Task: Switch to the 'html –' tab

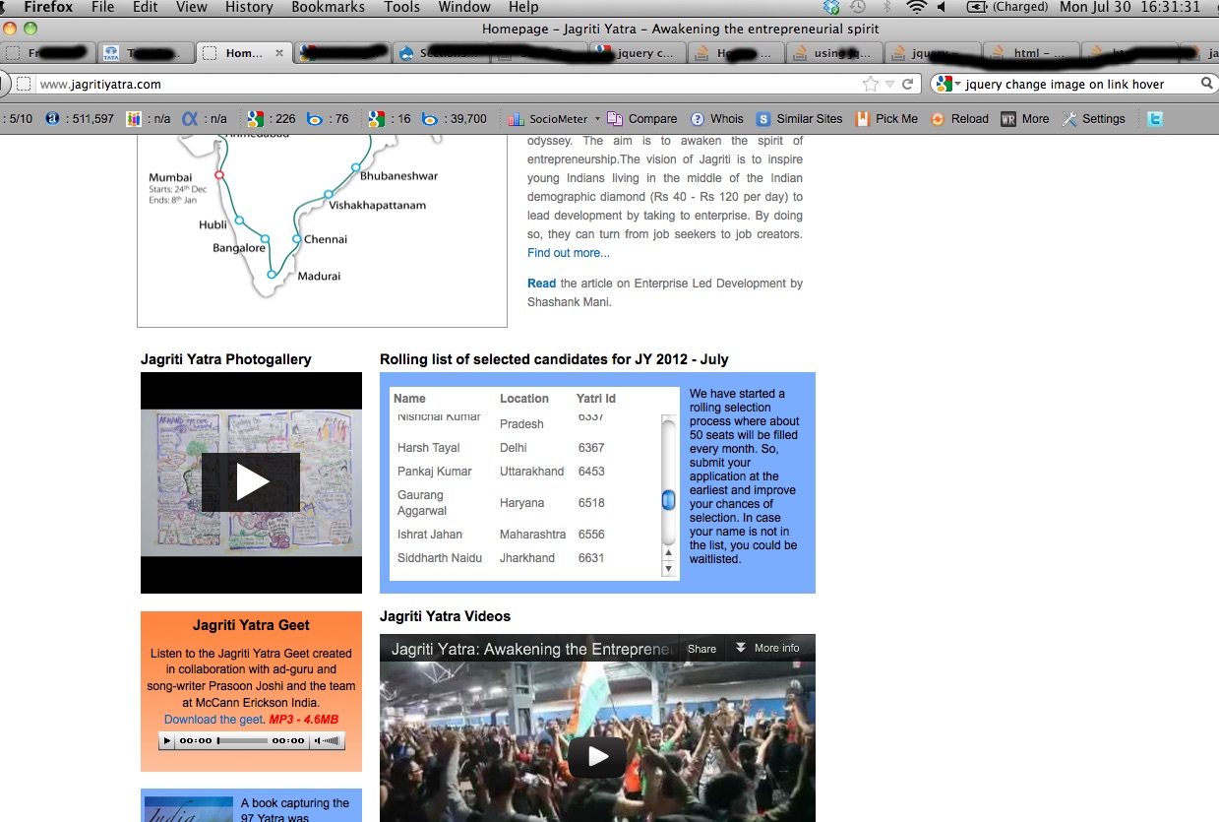Action: click(1030, 53)
